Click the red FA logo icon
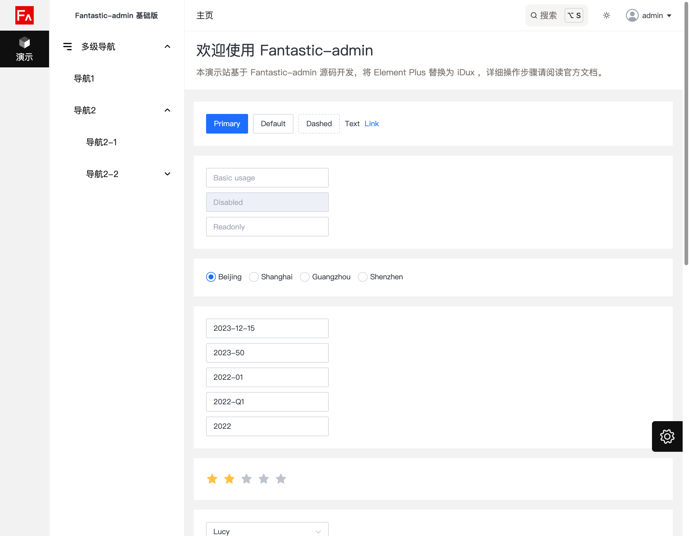The width and height of the screenshot is (690, 536). (x=24, y=15)
